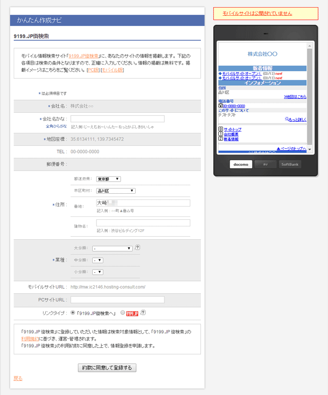Click help icon next to リンクタイプ options
328x395 pixels.
coord(143,313)
